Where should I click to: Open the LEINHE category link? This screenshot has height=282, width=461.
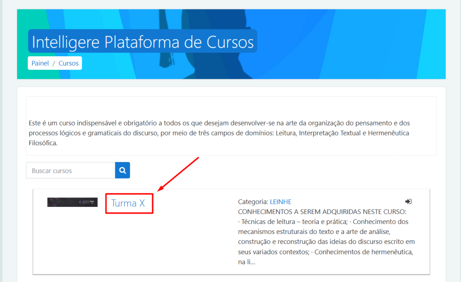click(x=280, y=202)
